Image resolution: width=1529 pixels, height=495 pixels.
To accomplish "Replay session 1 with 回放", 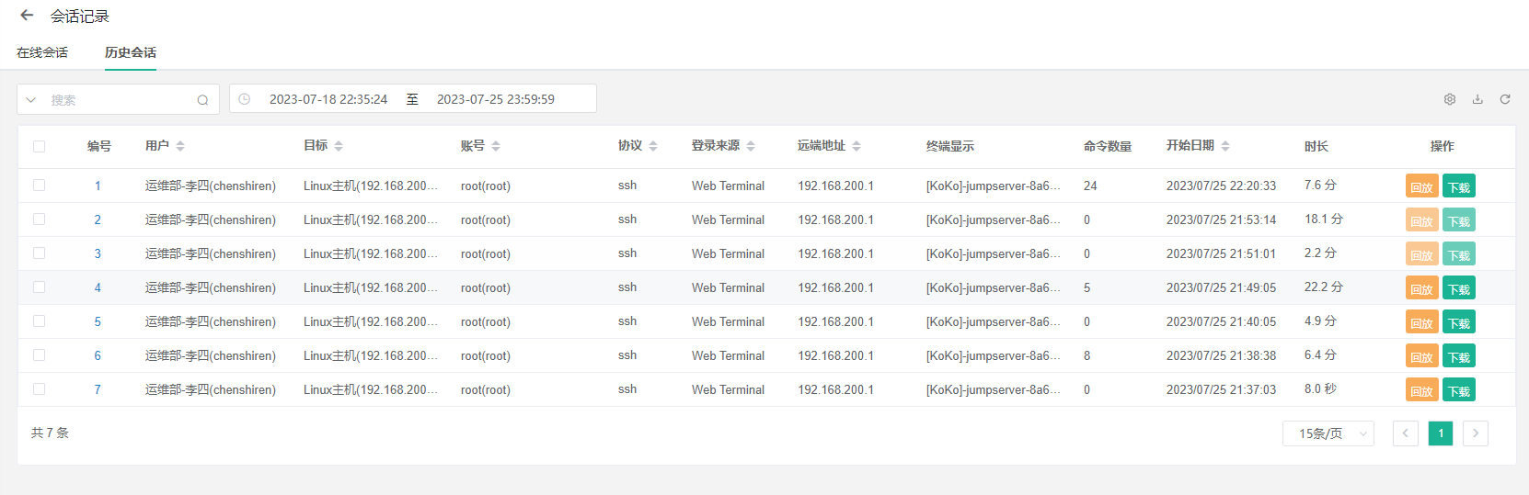I will (1422, 186).
